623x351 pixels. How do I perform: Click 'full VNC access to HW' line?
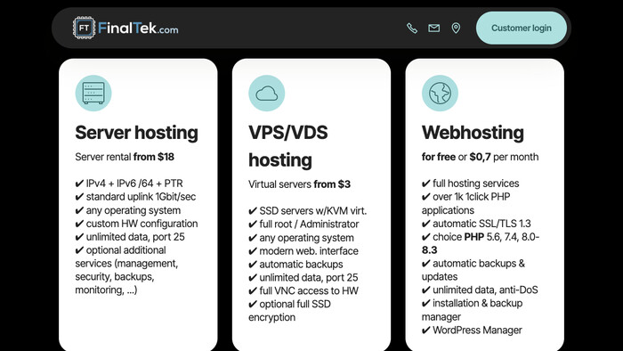303,290
